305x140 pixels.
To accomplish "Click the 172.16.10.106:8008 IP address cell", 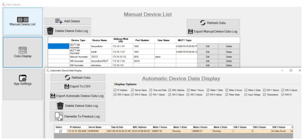I will click(77, 131).
